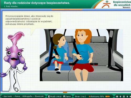This screenshot has width=131, height=98.
Task: Click the '1. Rady Woosha.' subtitle
Action: (11, 7)
